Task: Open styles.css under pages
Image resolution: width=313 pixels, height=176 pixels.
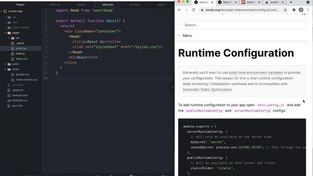Action: [22, 59]
